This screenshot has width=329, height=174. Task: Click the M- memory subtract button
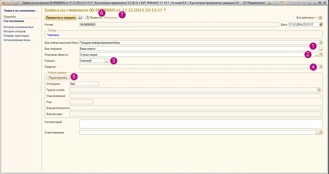point(304,3)
